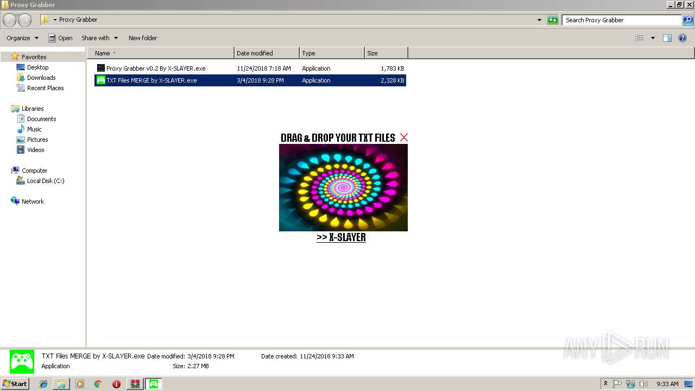Screen dimensions: 695x391
Task: Switch to TXT Files MERGE taskbar button
Action: click(154, 384)
